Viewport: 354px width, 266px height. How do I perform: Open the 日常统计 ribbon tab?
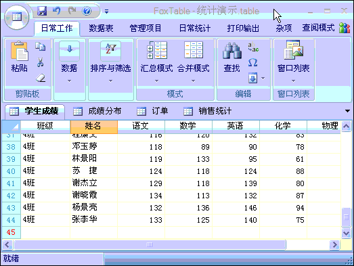coord(195,28)
